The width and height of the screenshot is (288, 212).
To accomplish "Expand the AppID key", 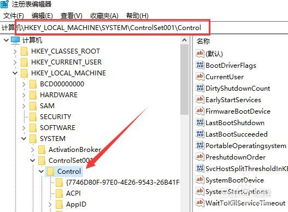I will pyautogui.click(x=50, y=204).
